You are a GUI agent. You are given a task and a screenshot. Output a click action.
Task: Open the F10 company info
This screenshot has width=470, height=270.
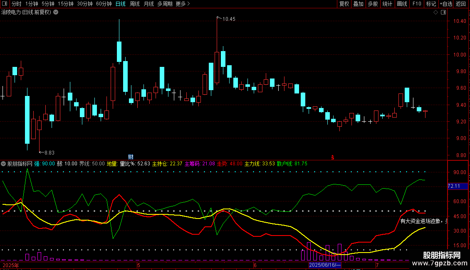(417, 4)
